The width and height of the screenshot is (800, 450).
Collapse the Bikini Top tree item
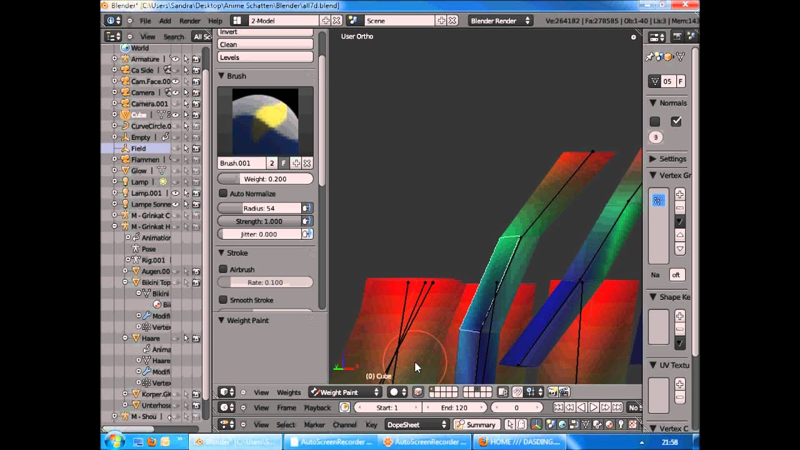pos(125,282)
